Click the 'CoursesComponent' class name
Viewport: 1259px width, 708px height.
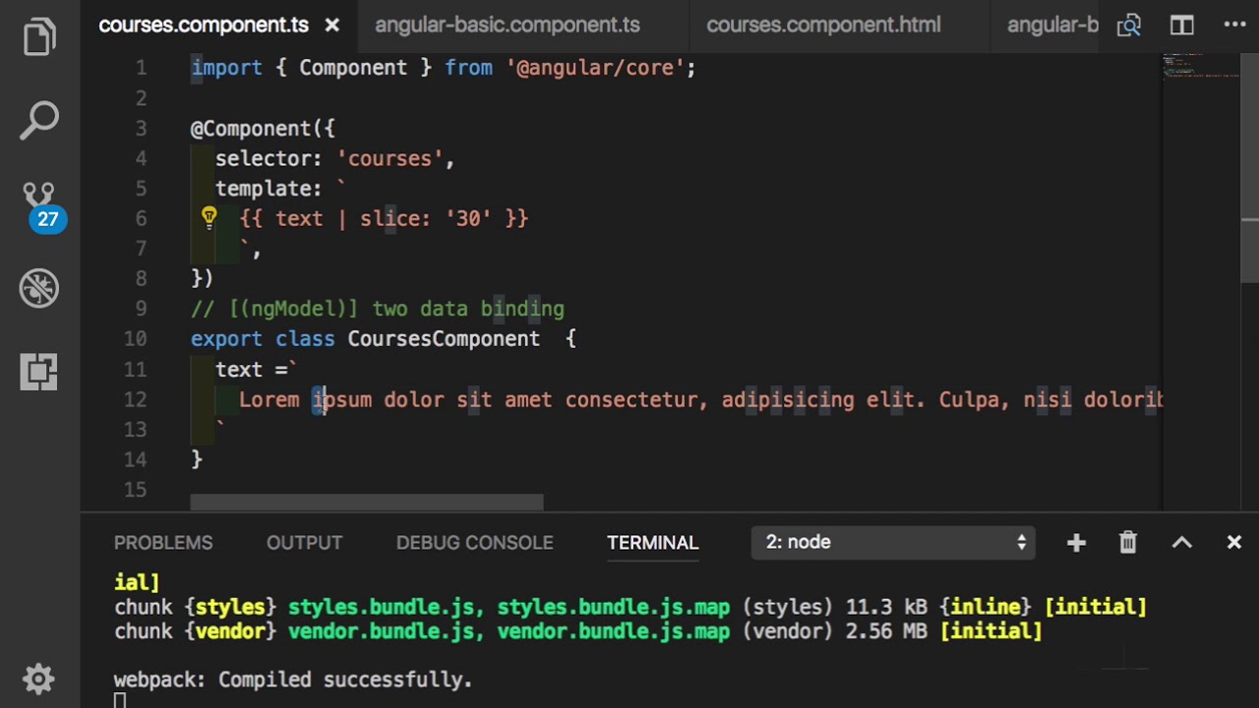(x=444, y=339)
